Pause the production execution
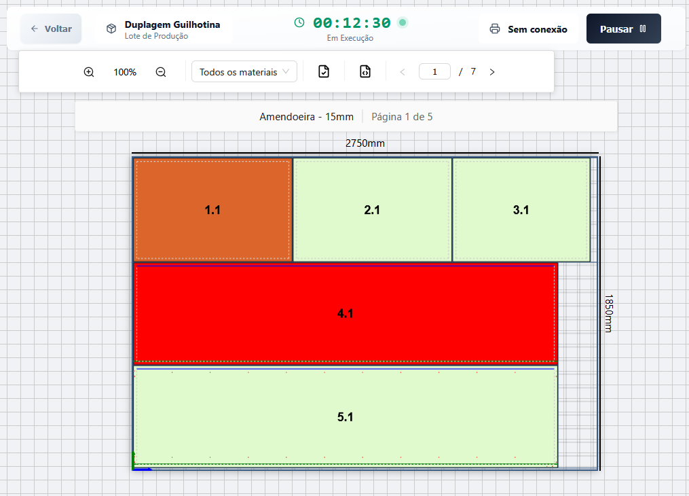689x496 pixels. click(x=623, y=29)
